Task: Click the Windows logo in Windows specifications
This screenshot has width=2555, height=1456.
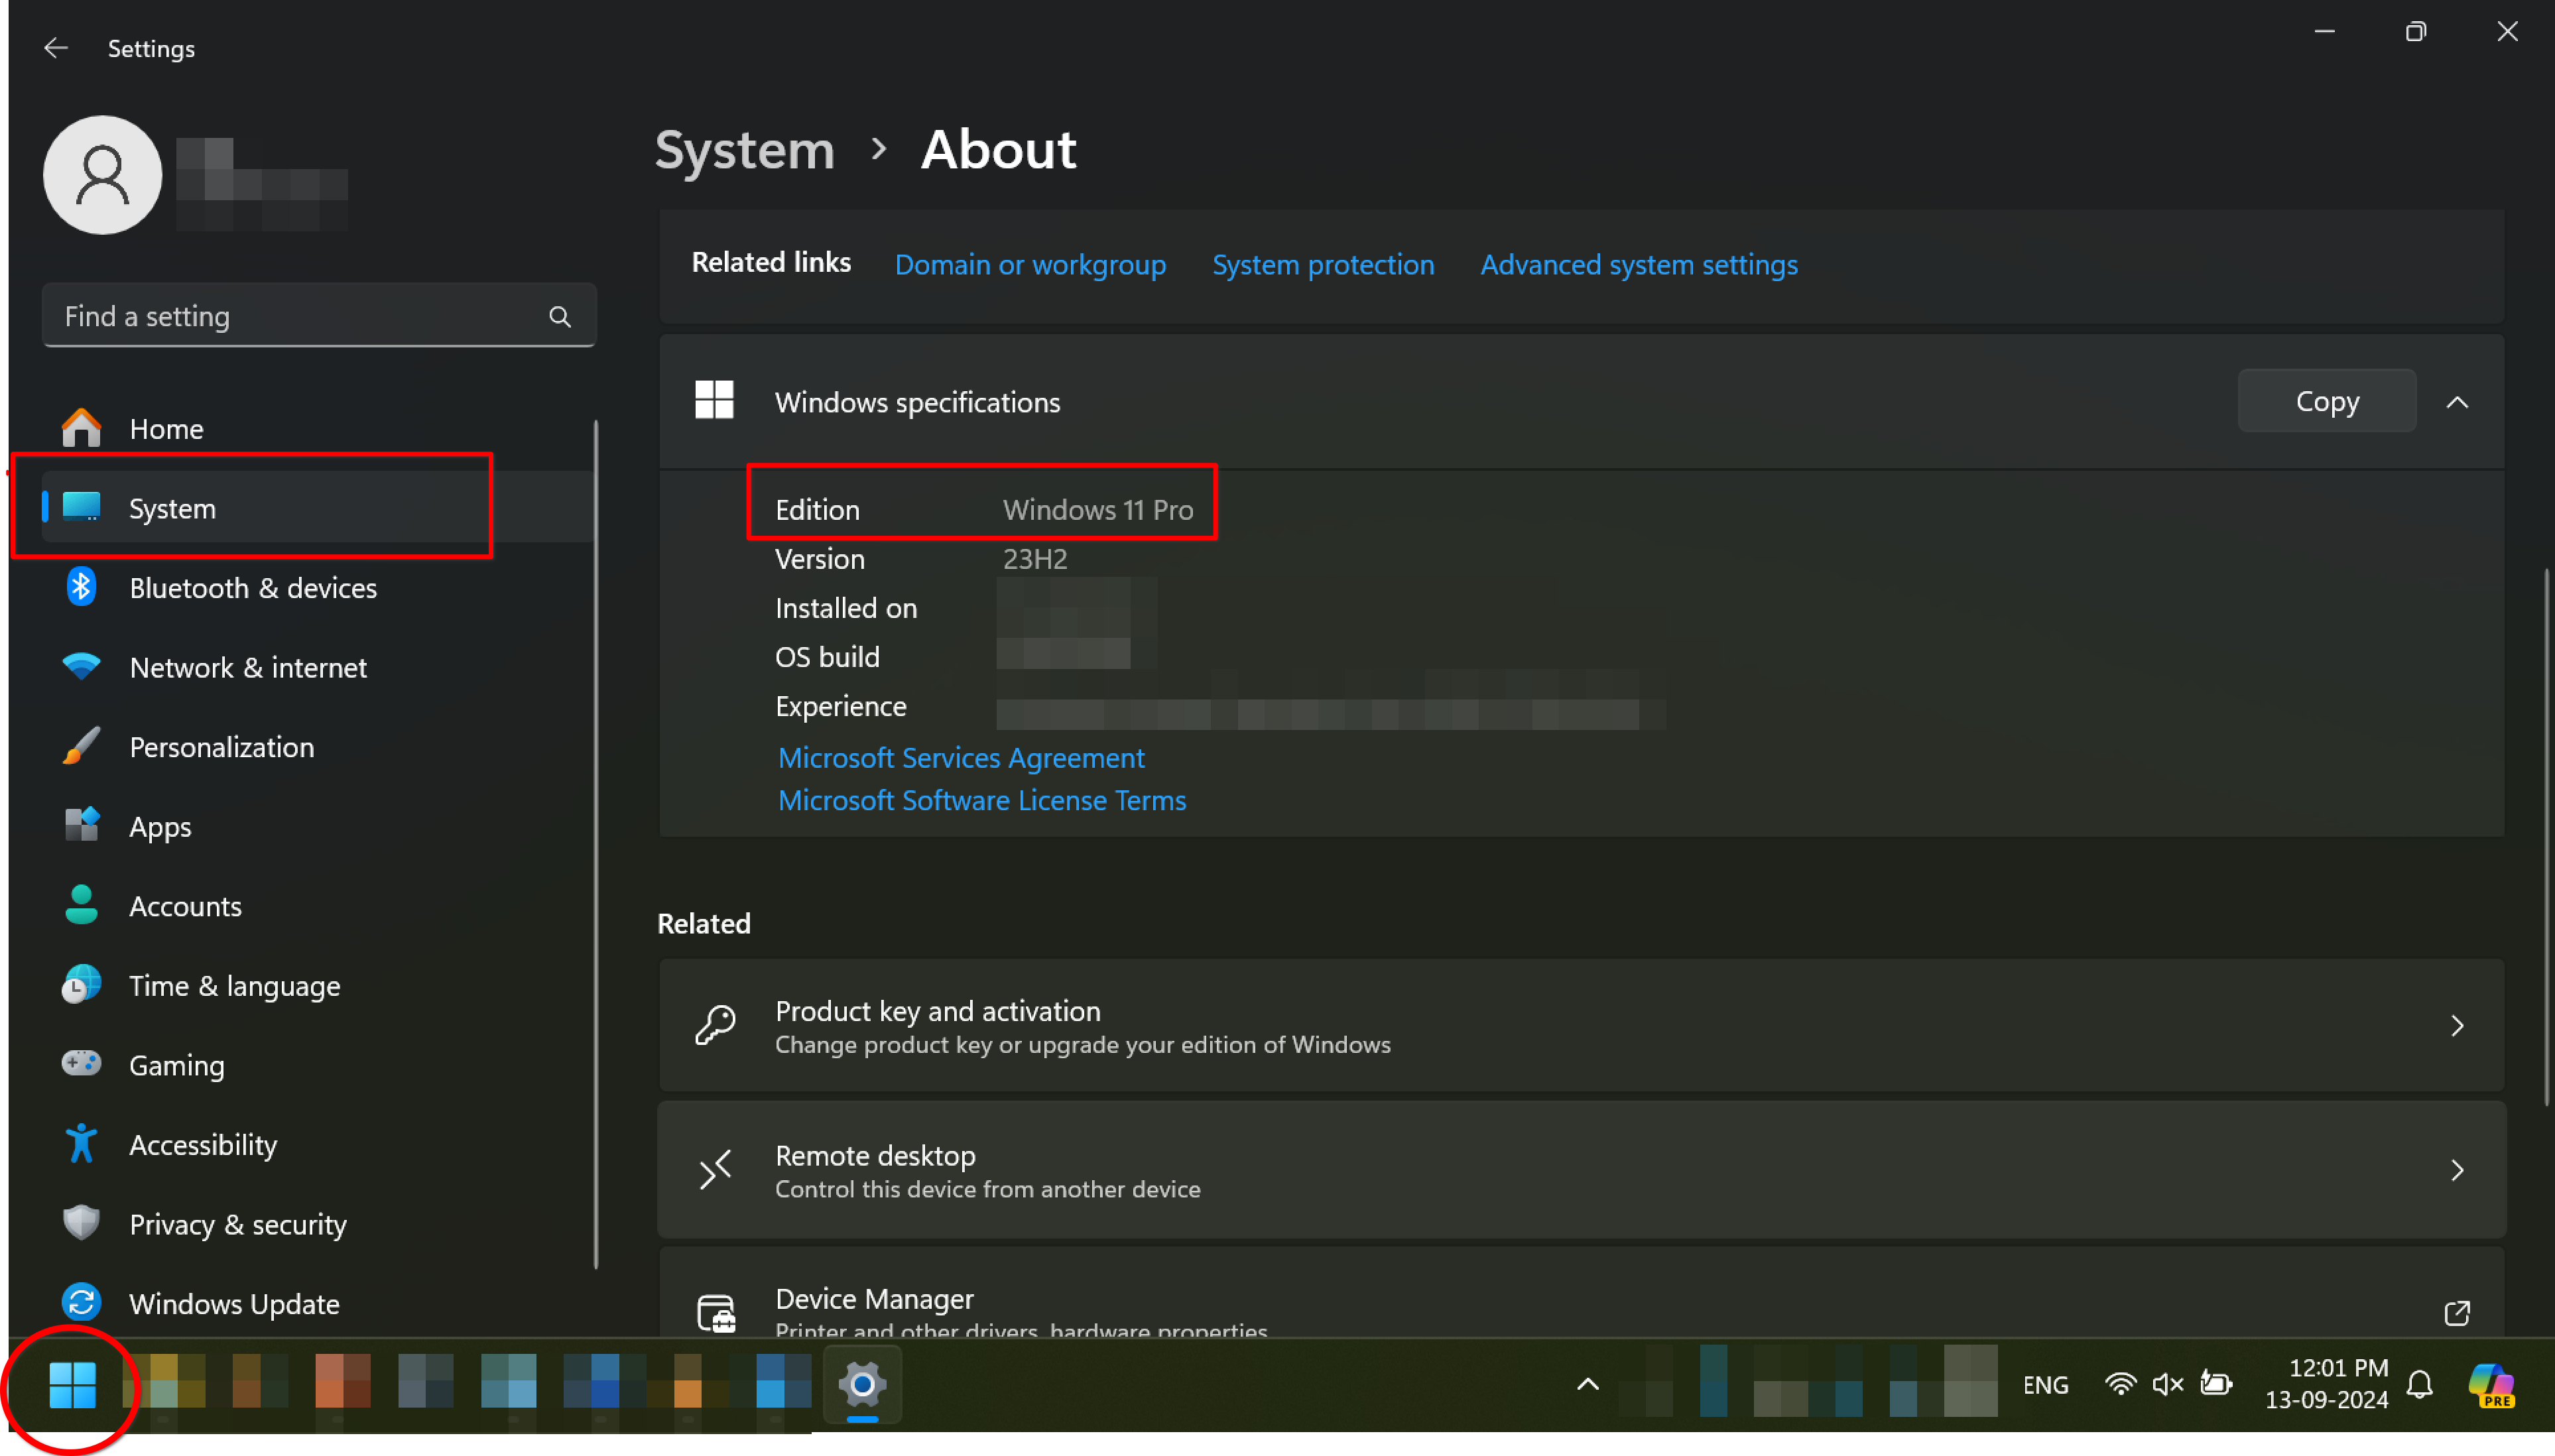Action: [714, 400]
